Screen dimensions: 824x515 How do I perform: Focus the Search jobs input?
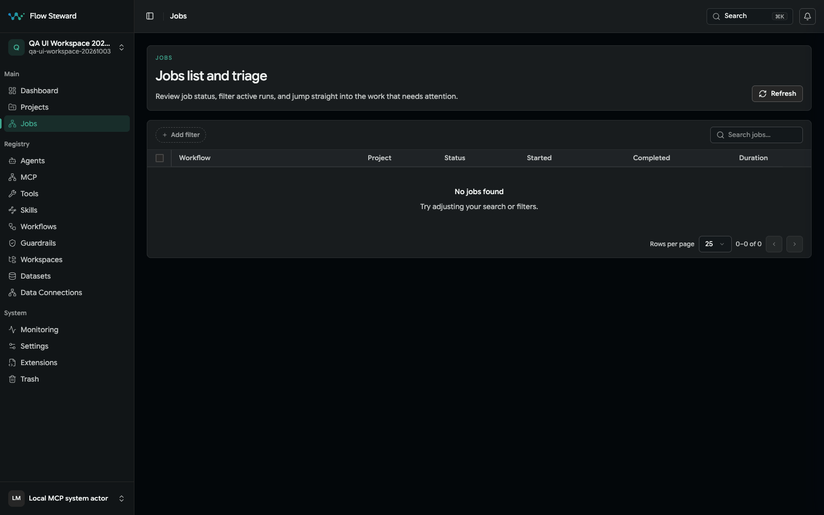[756, 135]
